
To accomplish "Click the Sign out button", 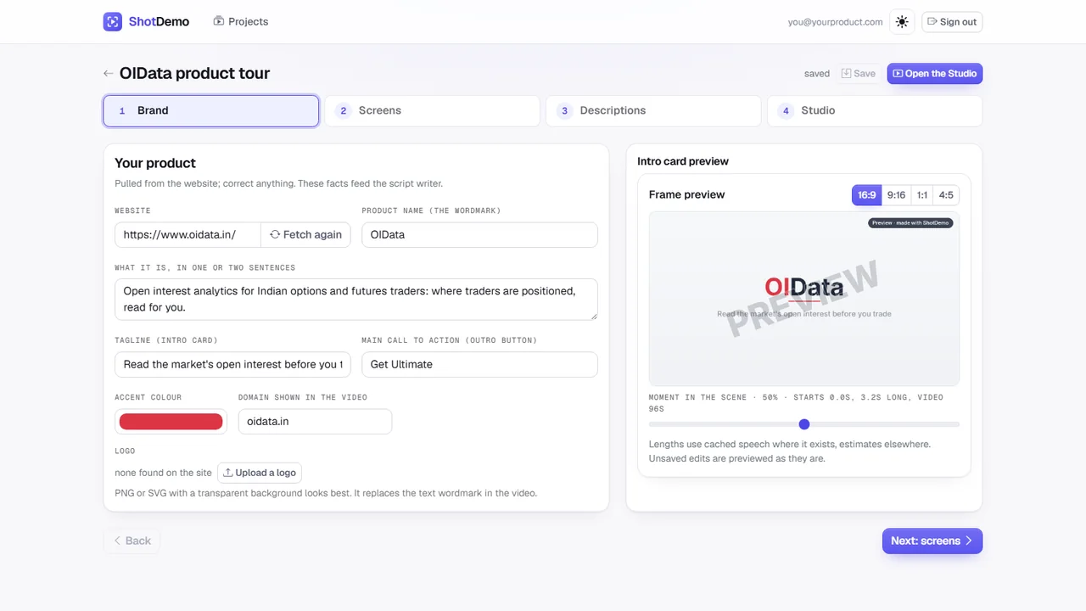I will tap(952, 22).
